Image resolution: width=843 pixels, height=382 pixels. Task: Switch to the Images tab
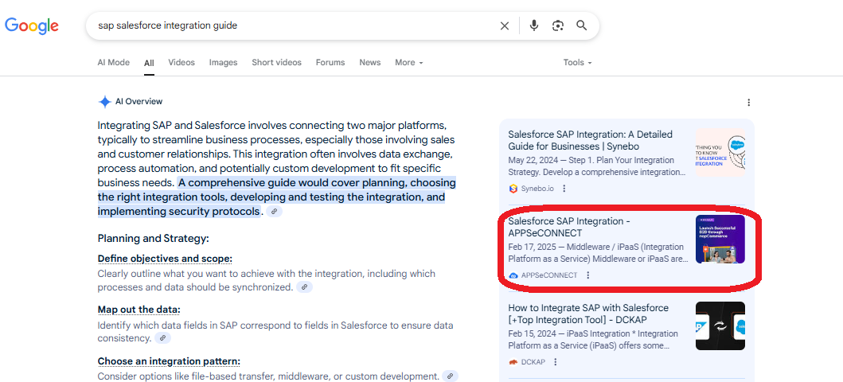[x=223, y=62]
